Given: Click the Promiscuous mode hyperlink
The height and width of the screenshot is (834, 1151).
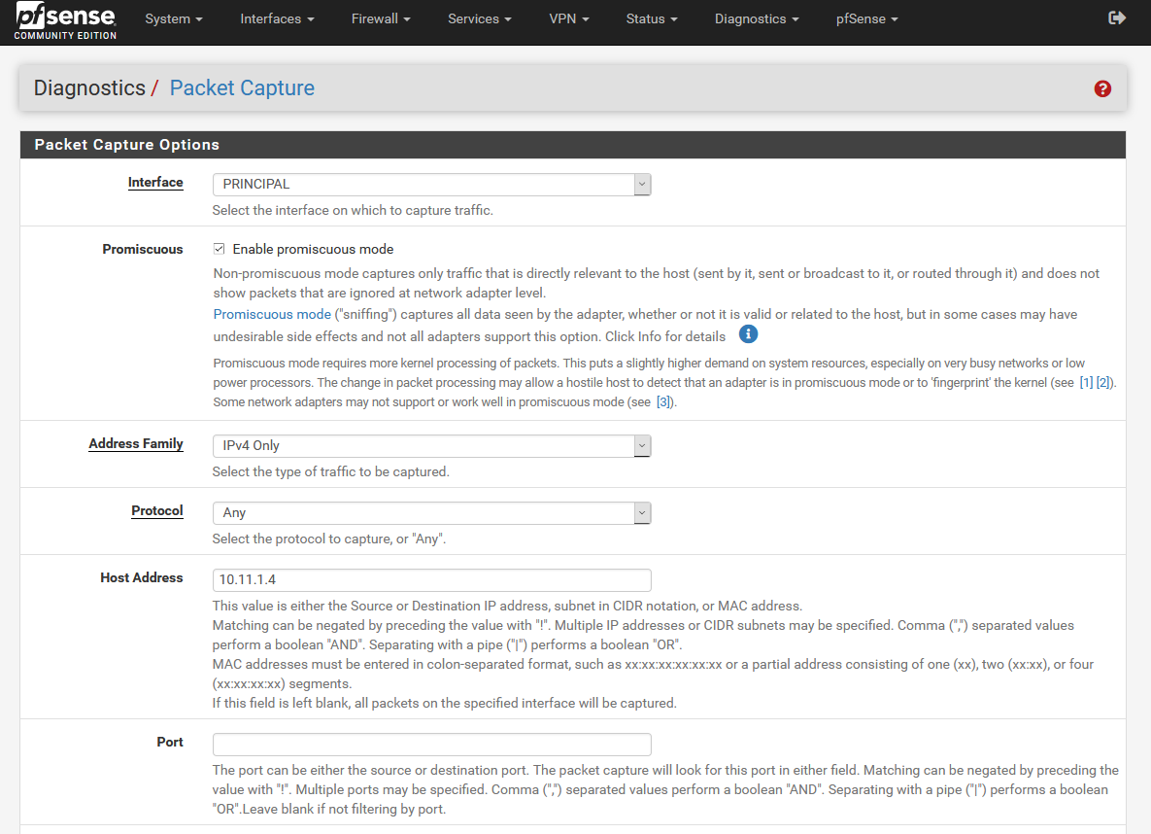Looking at the screenshot, I should [272, 314].
